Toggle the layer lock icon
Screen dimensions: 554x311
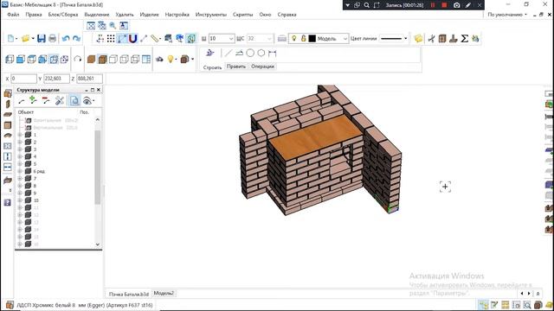coord(303,38)
